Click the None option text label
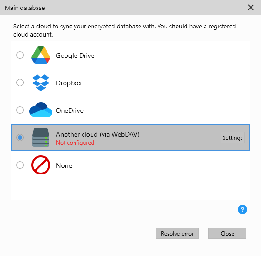The height and width of the screenshot is (256, 261). [64, 165]
